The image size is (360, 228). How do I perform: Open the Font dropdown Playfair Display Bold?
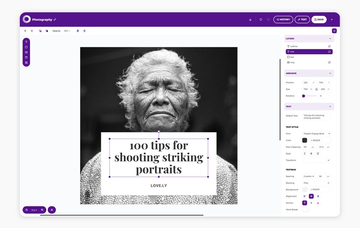(x=316, y=134)
